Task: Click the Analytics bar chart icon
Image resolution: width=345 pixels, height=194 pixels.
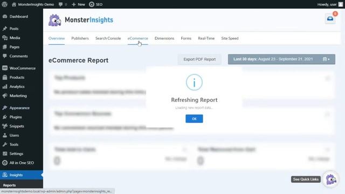Action: pyautogui.click(x=5, y=87)
